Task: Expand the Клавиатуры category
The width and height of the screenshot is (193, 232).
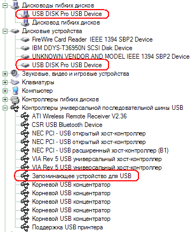Action: (x=5, y=82)
